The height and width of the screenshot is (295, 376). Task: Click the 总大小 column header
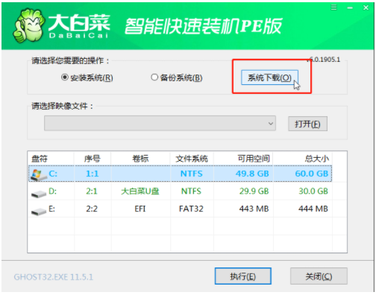(317, 159)
